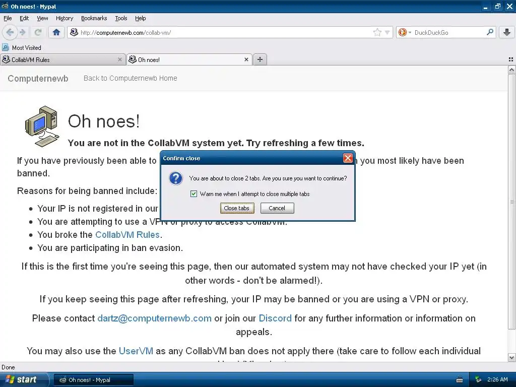Click Back to Computernewb Home link
This screenshot has height=387, width=516.
click(x=131, y=78)
